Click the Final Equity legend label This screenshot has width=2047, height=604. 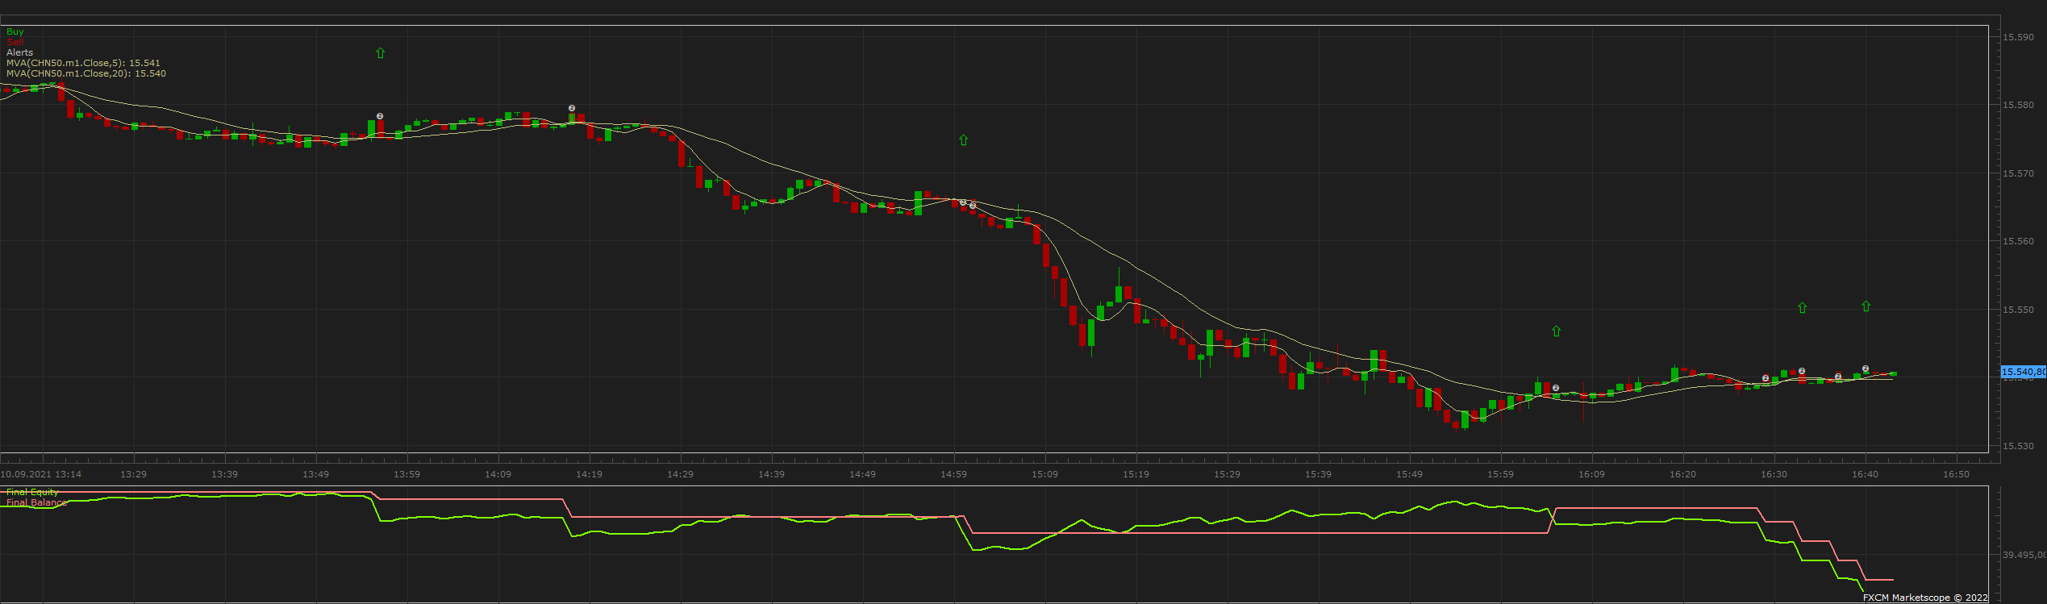point(32,492)
